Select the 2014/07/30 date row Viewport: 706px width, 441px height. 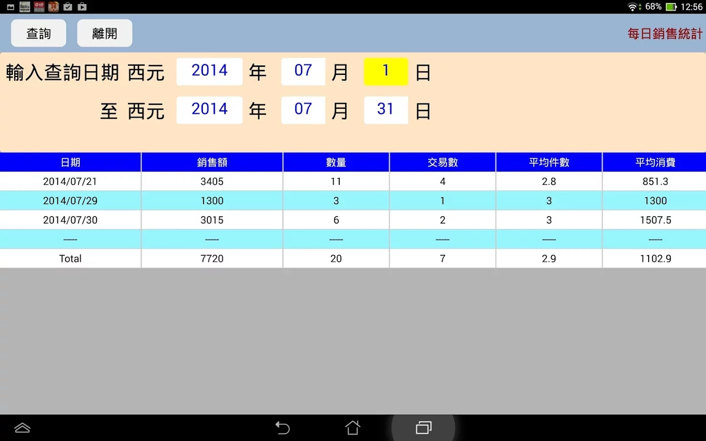353,220
